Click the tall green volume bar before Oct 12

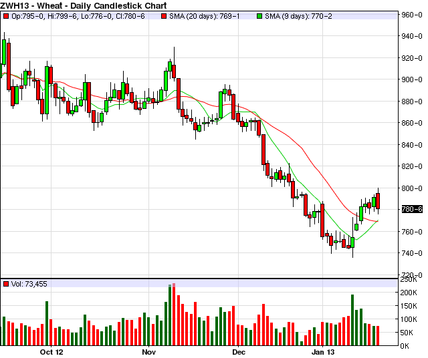point(47,323)
